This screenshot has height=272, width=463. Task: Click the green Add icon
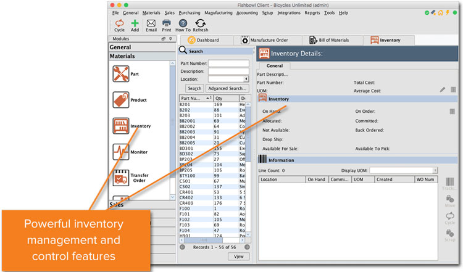pos(135,25)
